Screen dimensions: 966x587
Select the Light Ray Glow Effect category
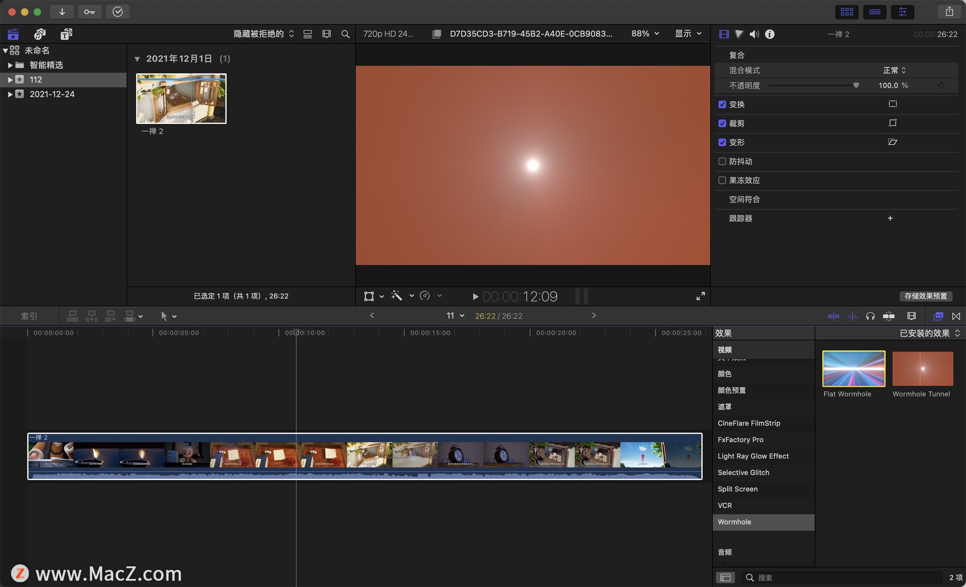tap(753, 456)
